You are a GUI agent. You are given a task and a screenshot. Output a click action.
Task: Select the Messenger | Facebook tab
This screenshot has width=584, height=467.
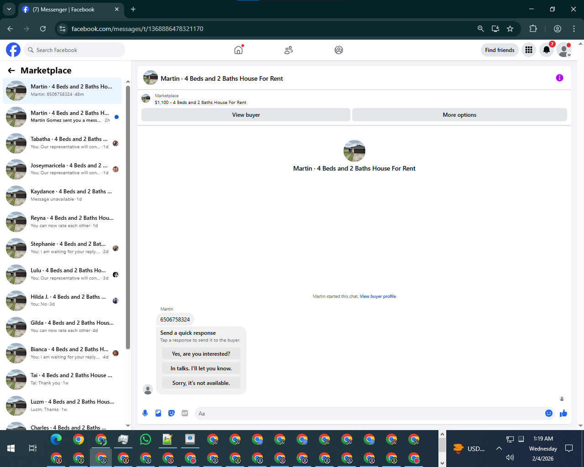pos(71,10)
